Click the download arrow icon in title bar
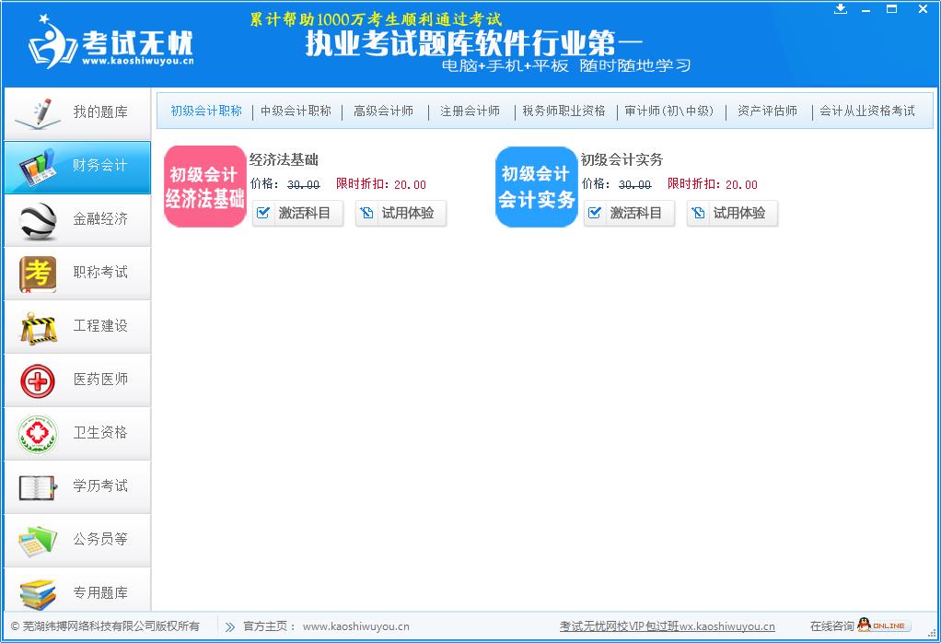The image size is (941, 643). [x=840, y=9]
